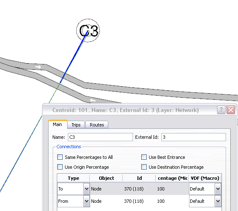This screenshot has height=211, width=238.
Task: Click the right-pointing arrow on the upper road
Action: (x=38, y=67)
